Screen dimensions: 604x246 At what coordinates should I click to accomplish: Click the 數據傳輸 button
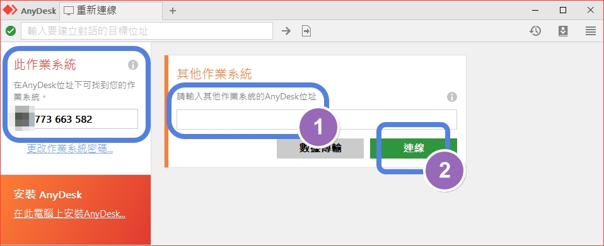pos(320,148)
